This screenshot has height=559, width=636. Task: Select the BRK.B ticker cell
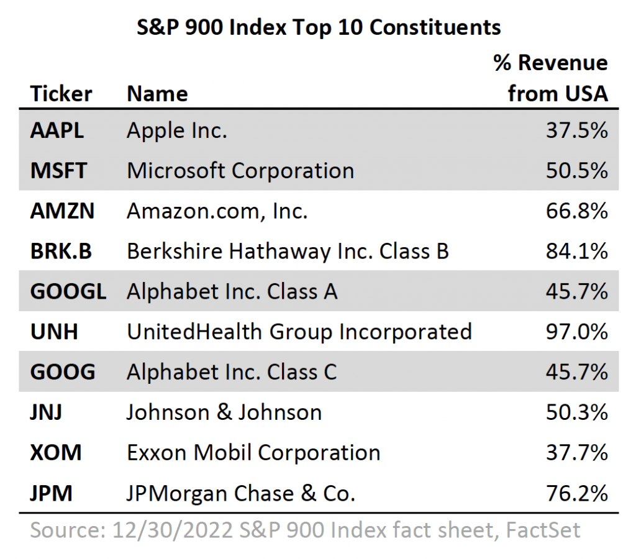(61, 251)
